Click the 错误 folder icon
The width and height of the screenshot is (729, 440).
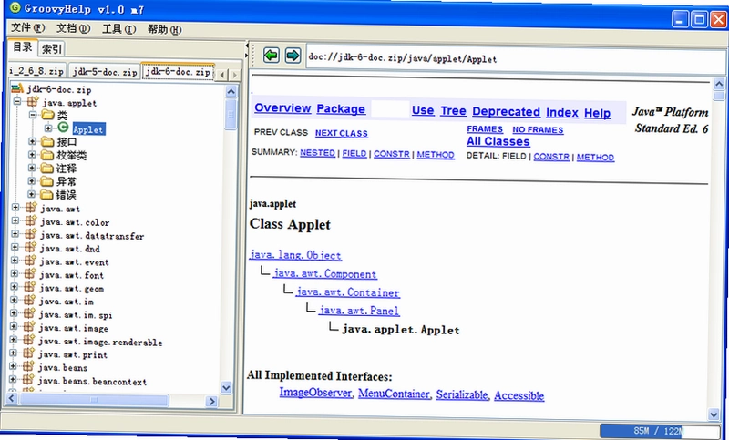(x=46, y=194)
